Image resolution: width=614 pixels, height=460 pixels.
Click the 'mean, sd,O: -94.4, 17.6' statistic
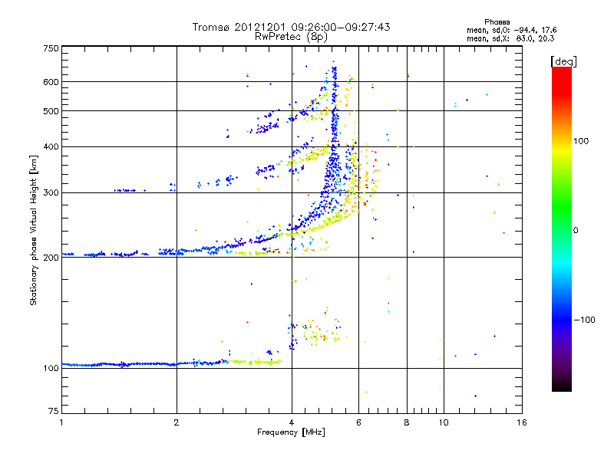tap(511, 30)
